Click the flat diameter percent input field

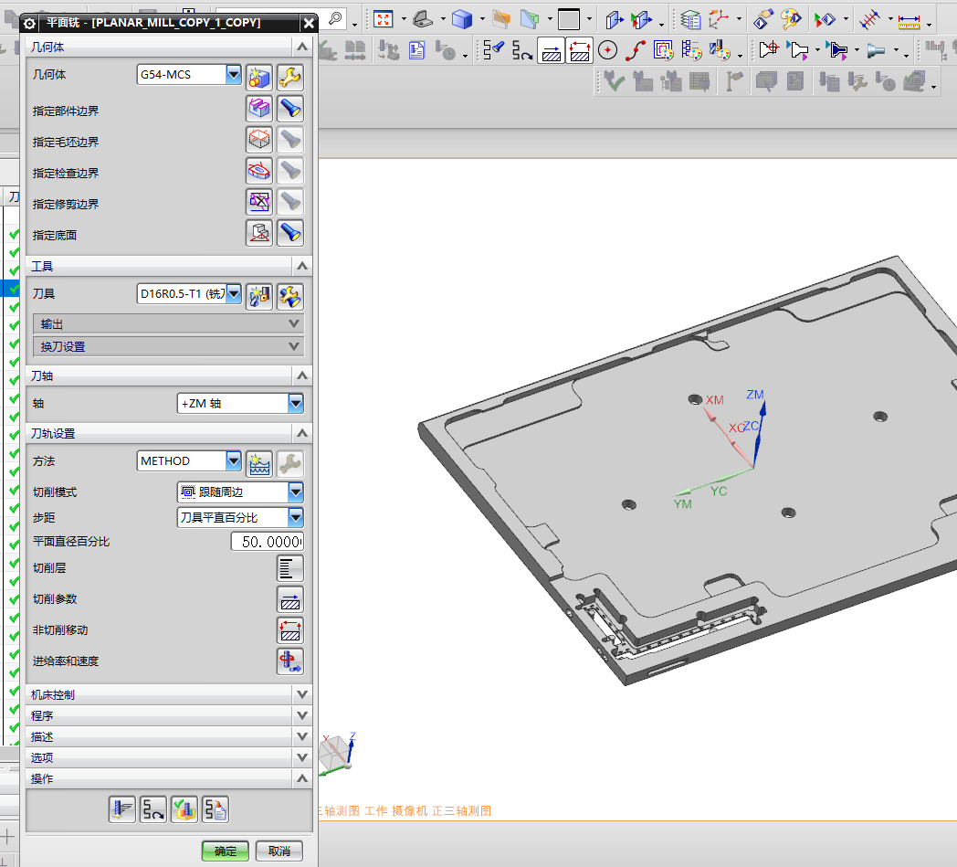click(x=267, y=542)
